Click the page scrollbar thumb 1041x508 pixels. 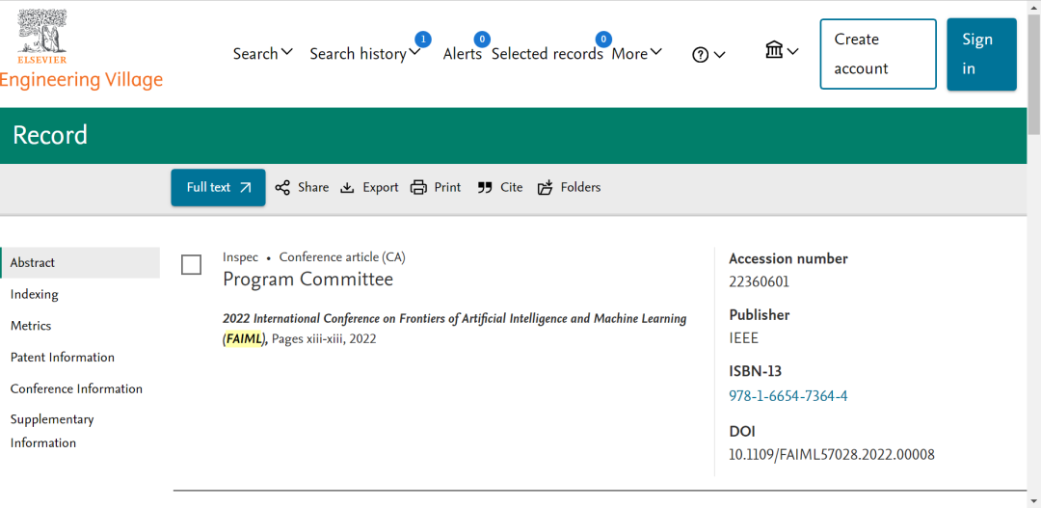[1033, 74]
